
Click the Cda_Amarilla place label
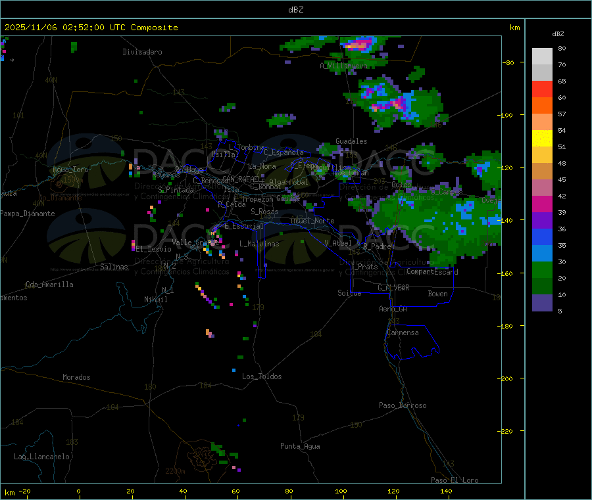[x=49, y=284]
